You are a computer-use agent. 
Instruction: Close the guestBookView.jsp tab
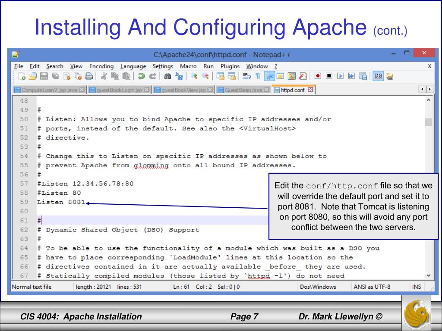coord(210,90)
